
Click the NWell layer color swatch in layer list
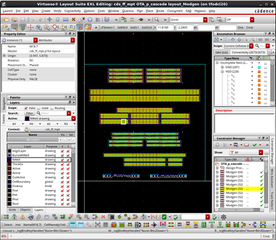click(9, 160)
